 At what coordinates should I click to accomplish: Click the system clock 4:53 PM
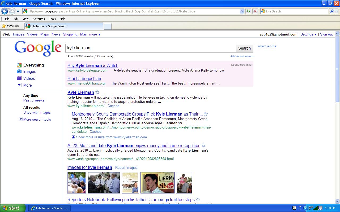[330, 208]
